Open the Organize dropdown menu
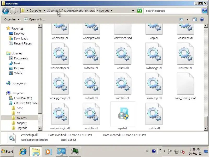The height and width of the screenshot is (157, 209). pyautogui.click(x=12, y=19)
